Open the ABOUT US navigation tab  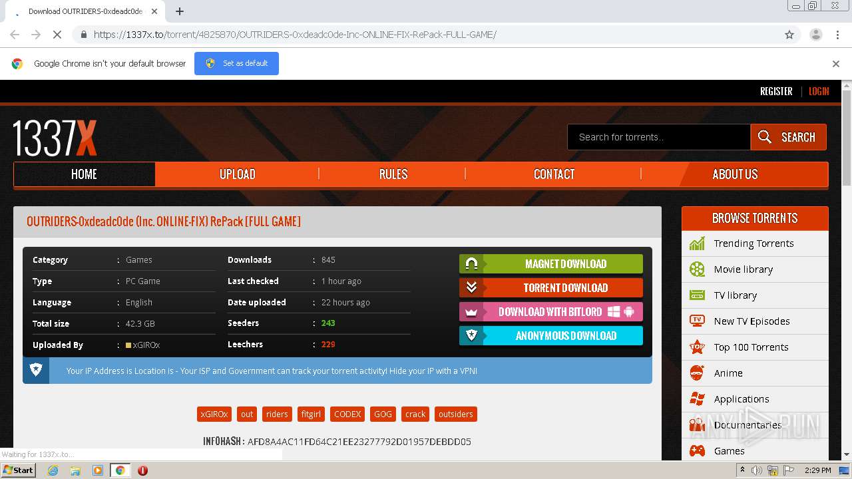[735, 174]
